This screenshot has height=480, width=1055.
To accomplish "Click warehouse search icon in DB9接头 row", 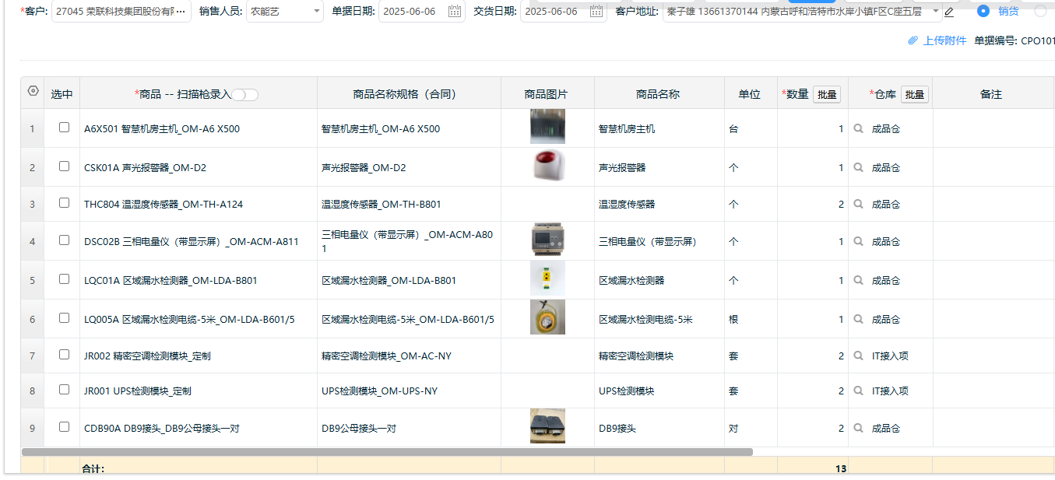I will point(859,428).
